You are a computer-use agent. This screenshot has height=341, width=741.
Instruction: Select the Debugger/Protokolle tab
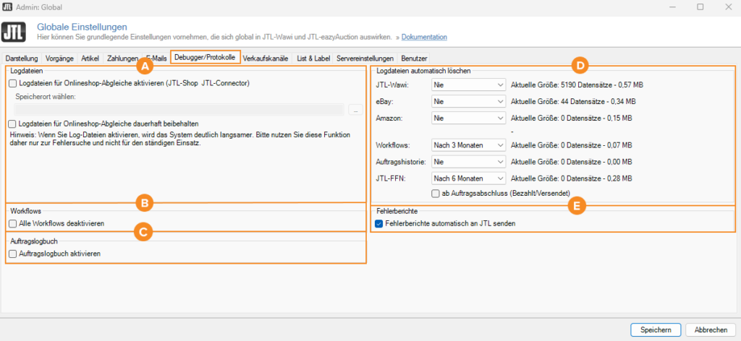(205, 57)
